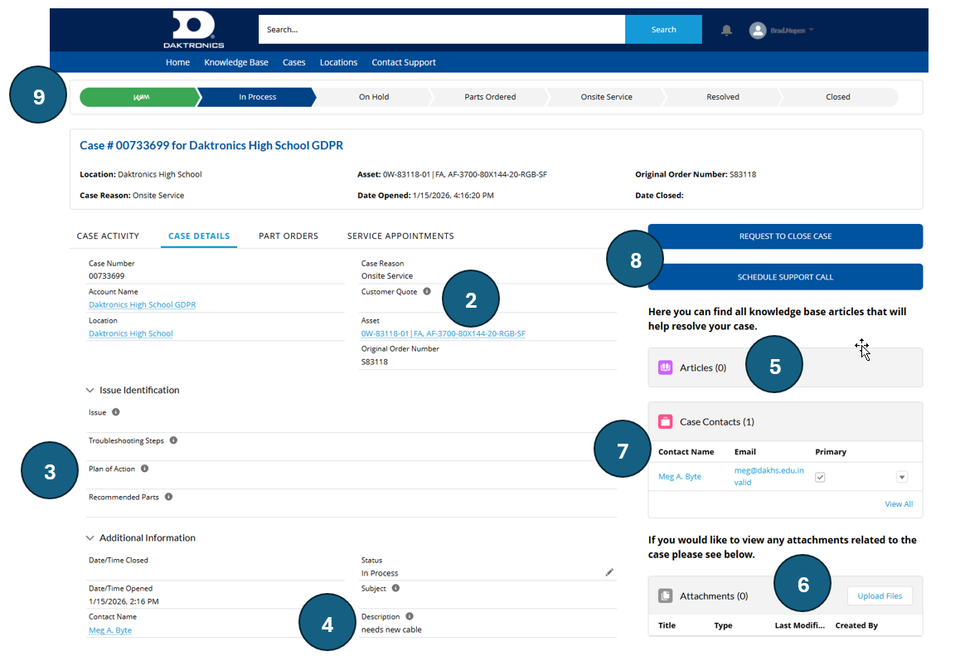Click the pink Case Contacts icon
Viewport: 960px width, 666px height.
click(666, 421)
